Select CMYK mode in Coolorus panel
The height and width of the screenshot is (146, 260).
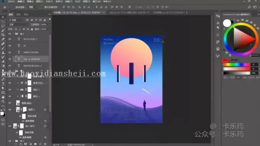tap(252, 77)
